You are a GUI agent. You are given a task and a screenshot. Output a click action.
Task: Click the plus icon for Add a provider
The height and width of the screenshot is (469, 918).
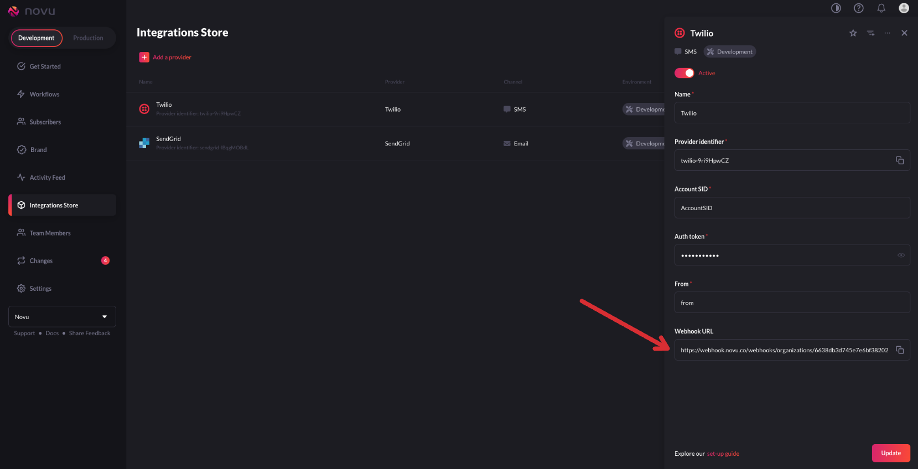[x=144, y=57]
